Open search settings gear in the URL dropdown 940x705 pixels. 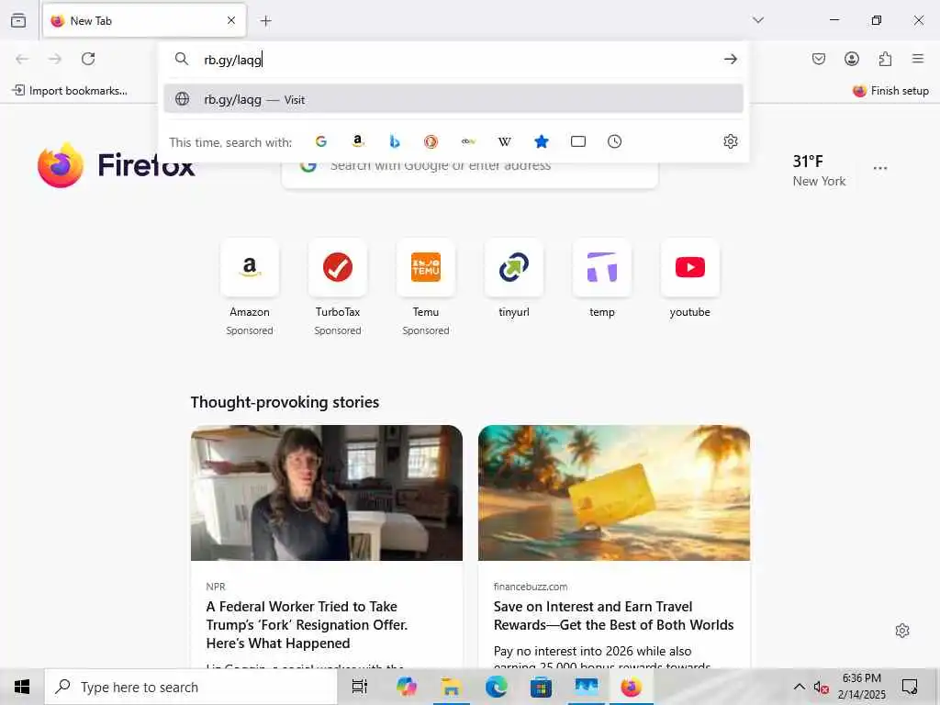(730, 141)
